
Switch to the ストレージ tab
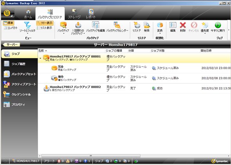tap(74, 14)
